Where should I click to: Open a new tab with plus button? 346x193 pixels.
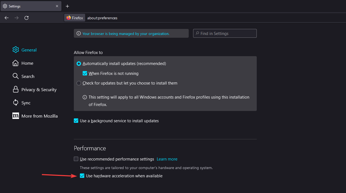click(x=67, y=6)
